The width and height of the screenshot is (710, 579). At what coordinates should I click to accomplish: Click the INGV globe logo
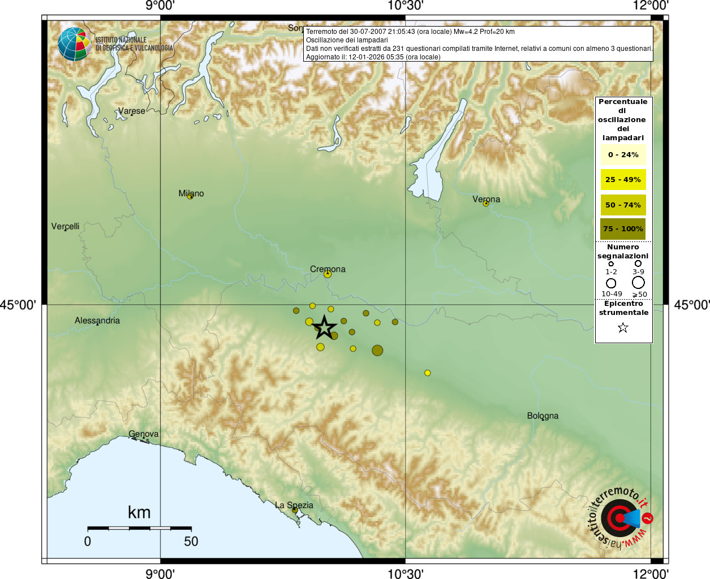(74, 44)
